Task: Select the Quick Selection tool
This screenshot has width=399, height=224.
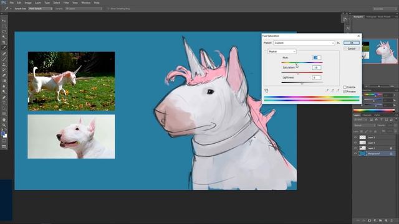Action: pos(4,37)
